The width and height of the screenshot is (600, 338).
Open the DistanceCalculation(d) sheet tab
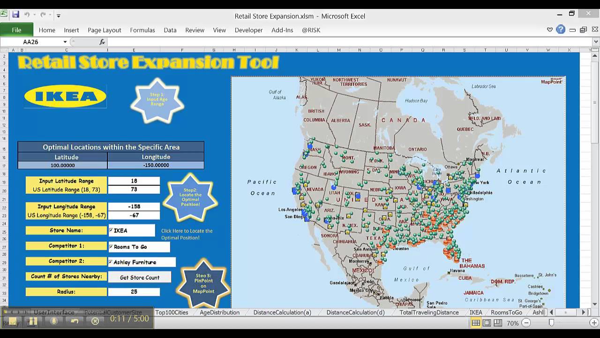click(x=355, y=312)
